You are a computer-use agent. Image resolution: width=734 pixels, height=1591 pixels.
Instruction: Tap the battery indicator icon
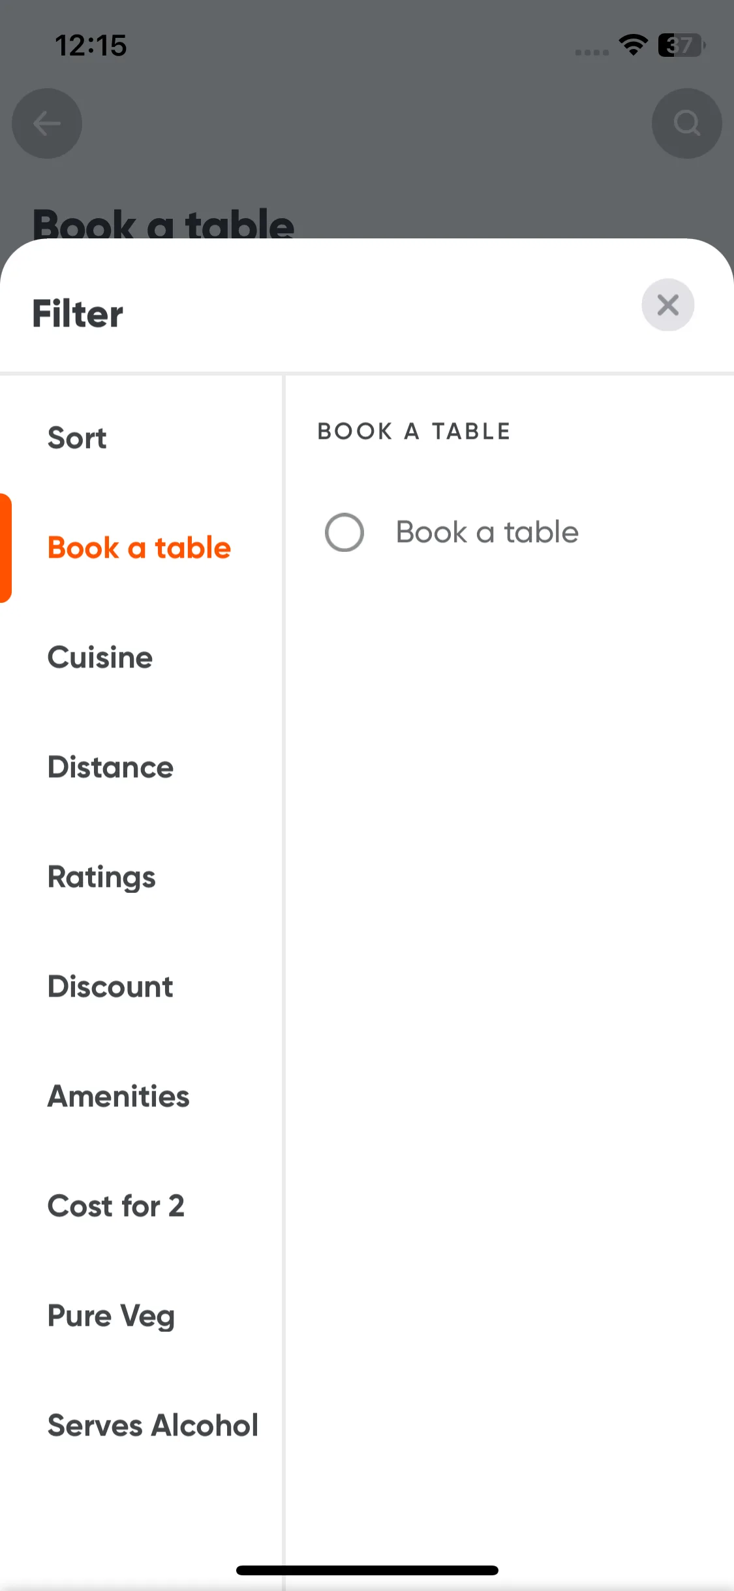[x=681, y=45]
